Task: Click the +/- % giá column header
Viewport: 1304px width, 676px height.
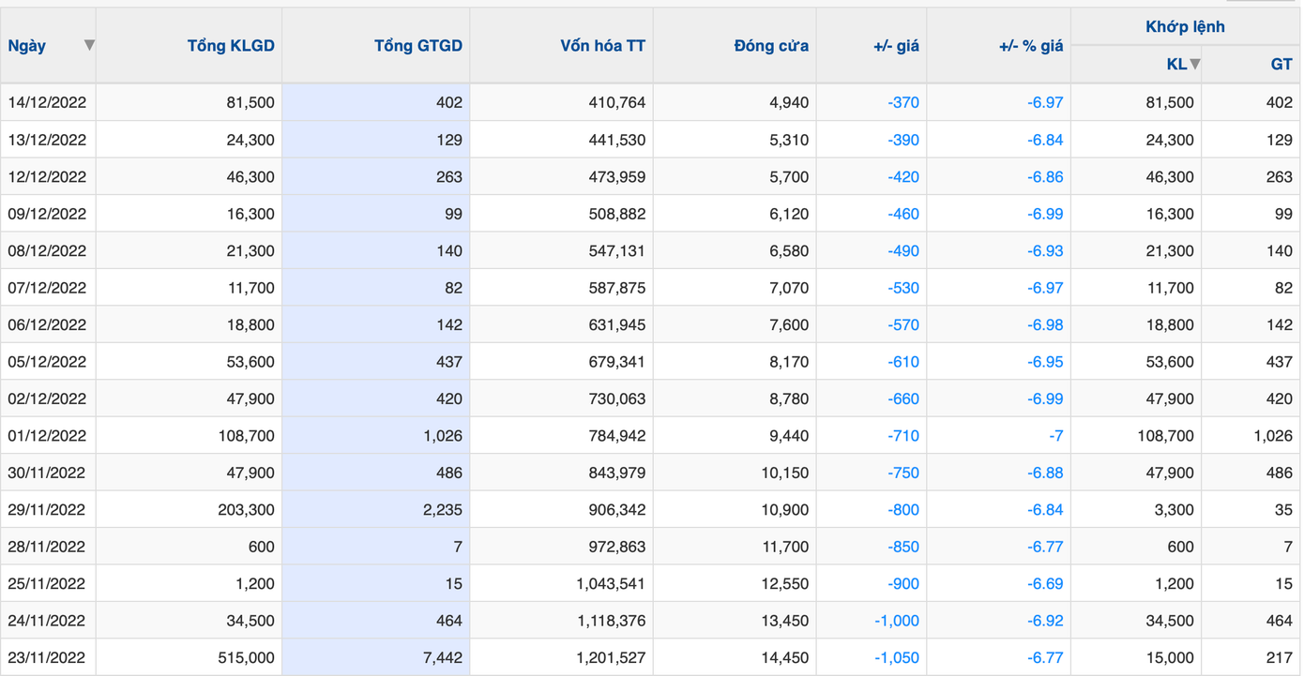Action: (1030, 45)
